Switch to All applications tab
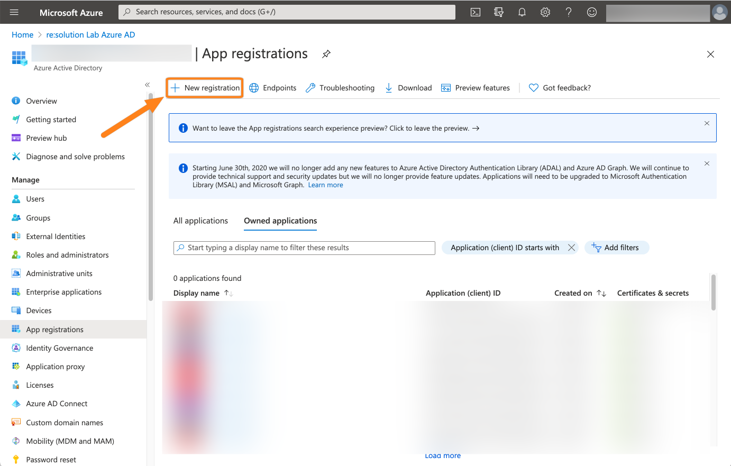Screen dimensions: 731x466 pyautogui.click(x=200, y=221)
